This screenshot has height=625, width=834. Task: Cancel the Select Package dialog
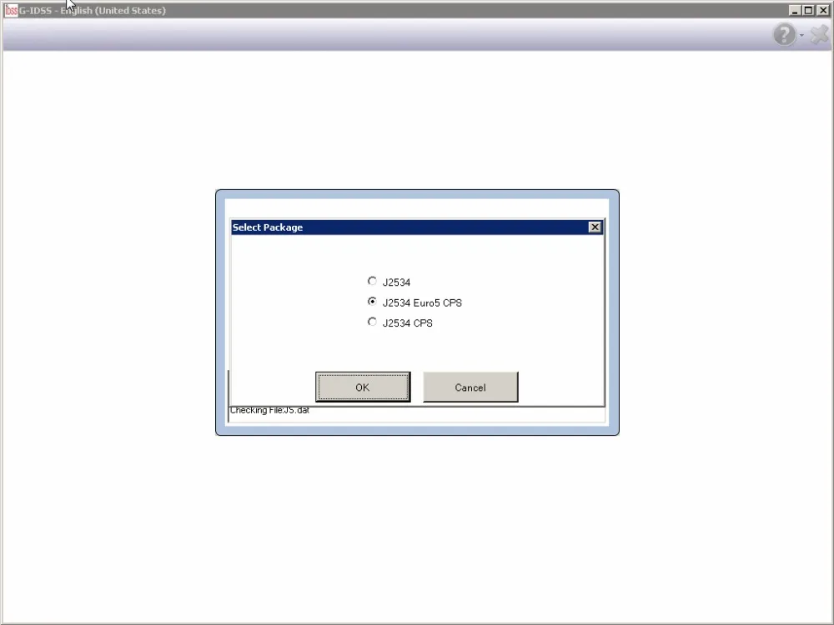(x=470, y=387)
